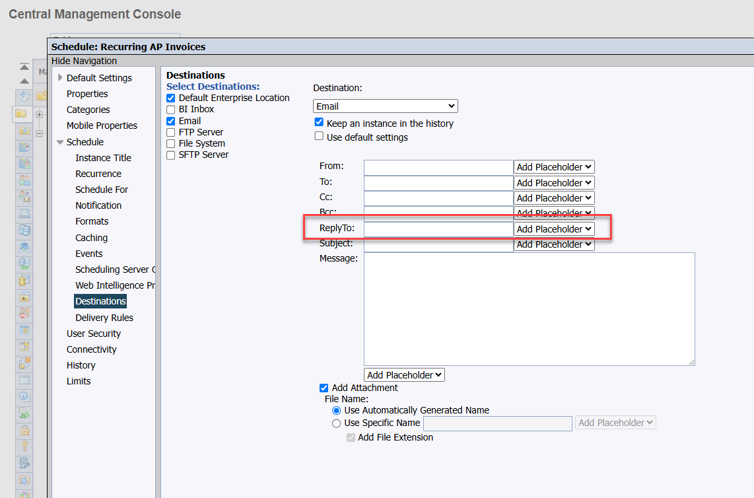Expand the plus node in background tree

40,114
